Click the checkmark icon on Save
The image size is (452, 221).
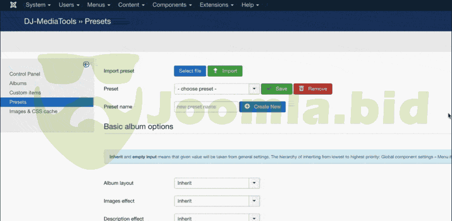[x=269, y=89]
